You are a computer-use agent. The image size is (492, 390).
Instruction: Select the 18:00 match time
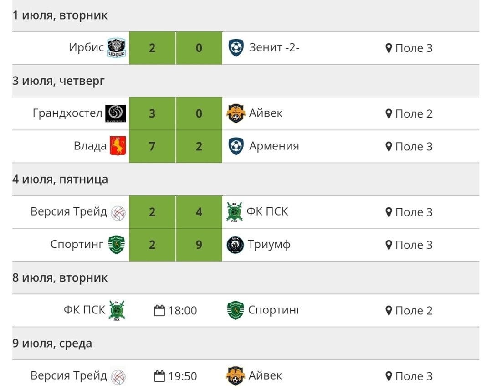pyautogui.click(x=183, y=311)
